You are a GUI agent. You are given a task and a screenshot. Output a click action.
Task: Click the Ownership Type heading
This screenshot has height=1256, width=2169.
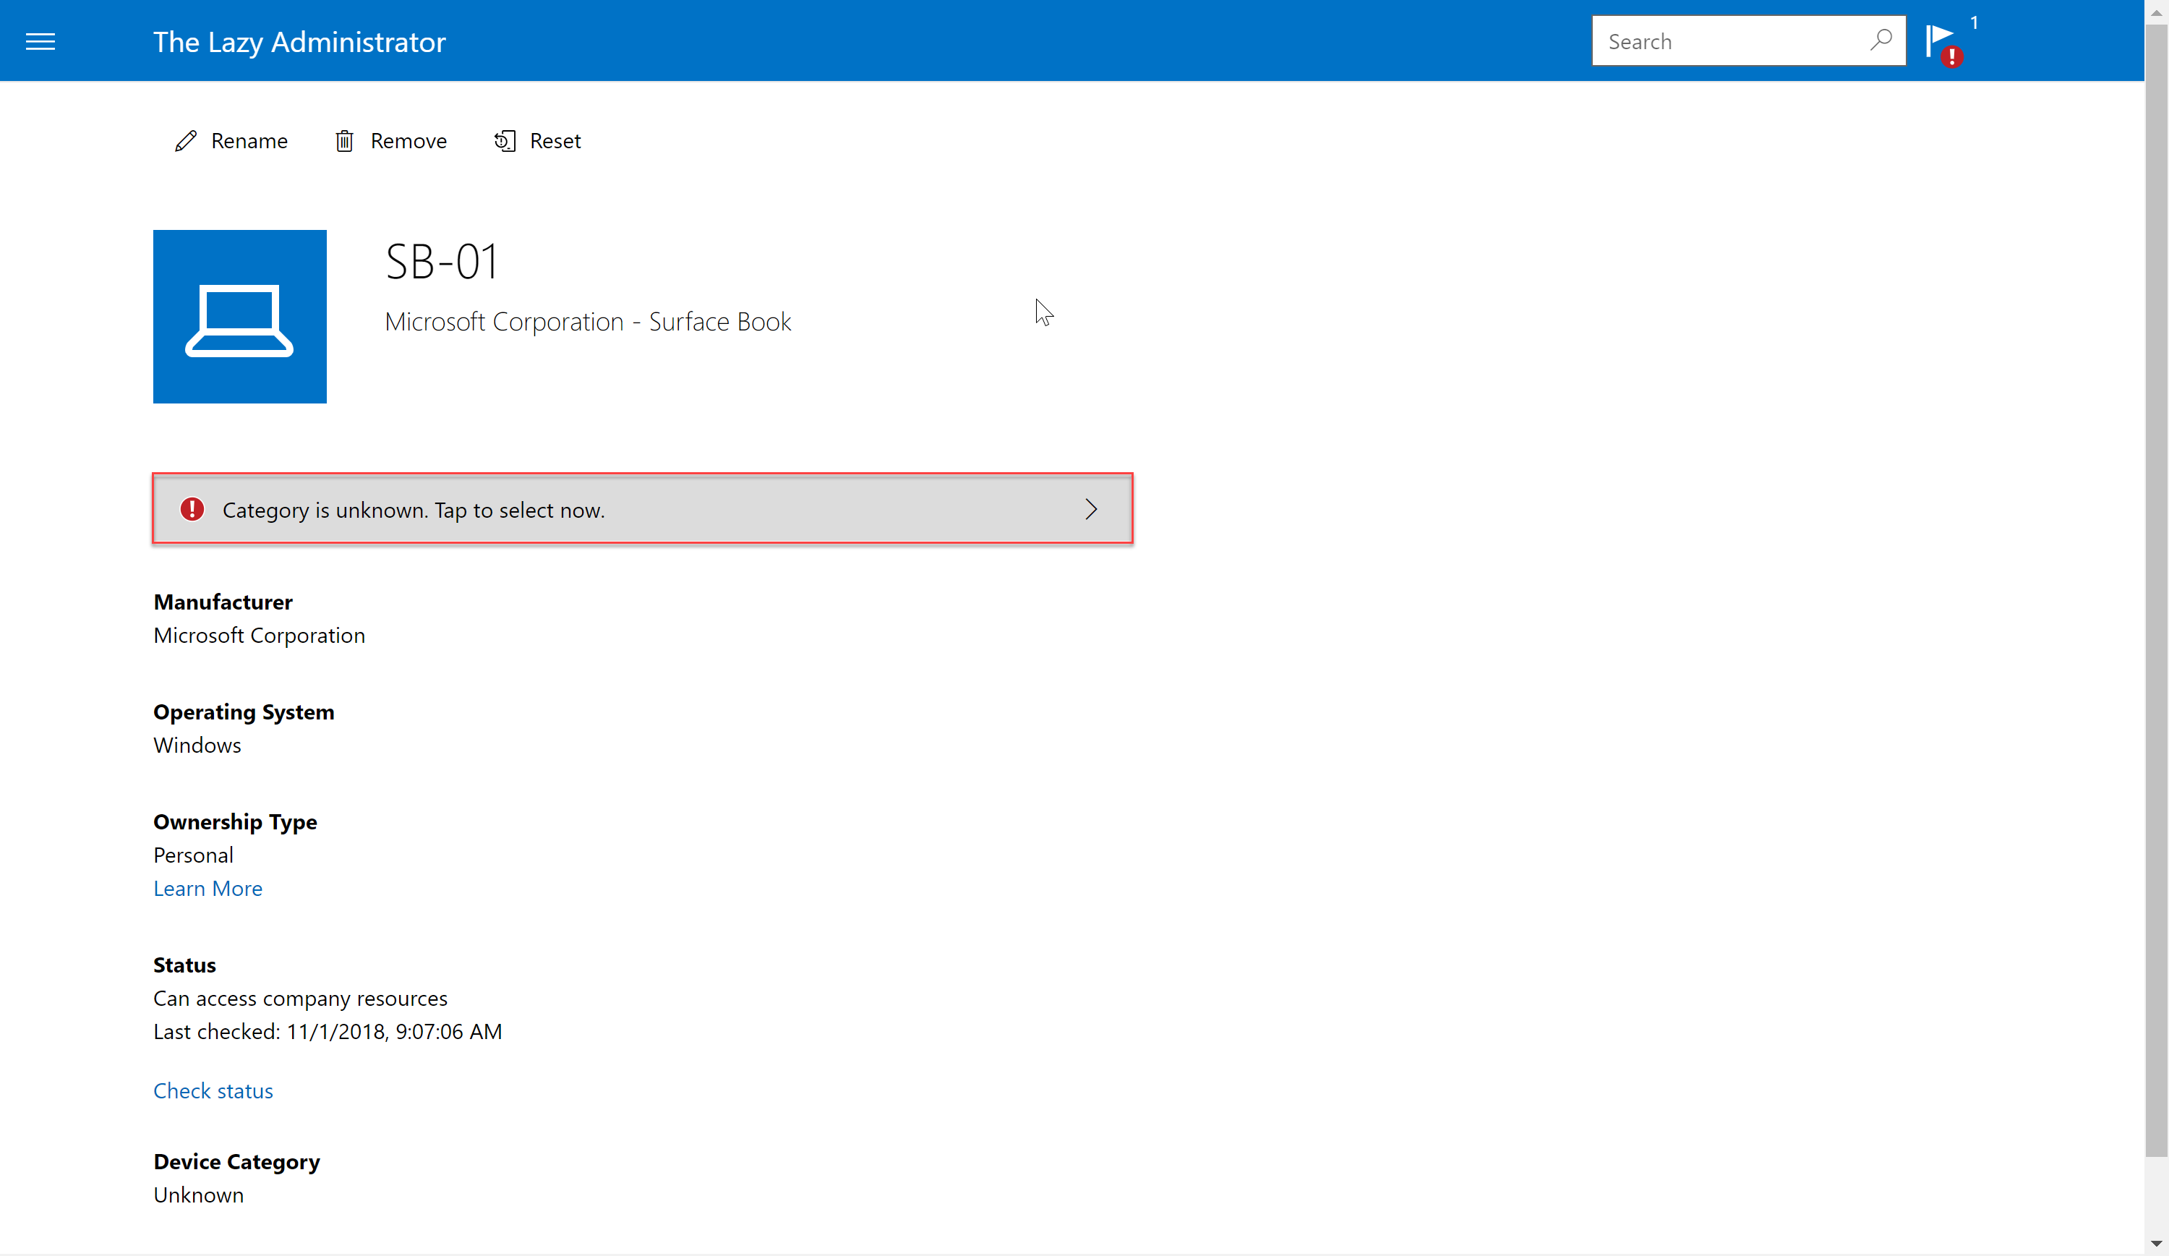click(235, 822)
